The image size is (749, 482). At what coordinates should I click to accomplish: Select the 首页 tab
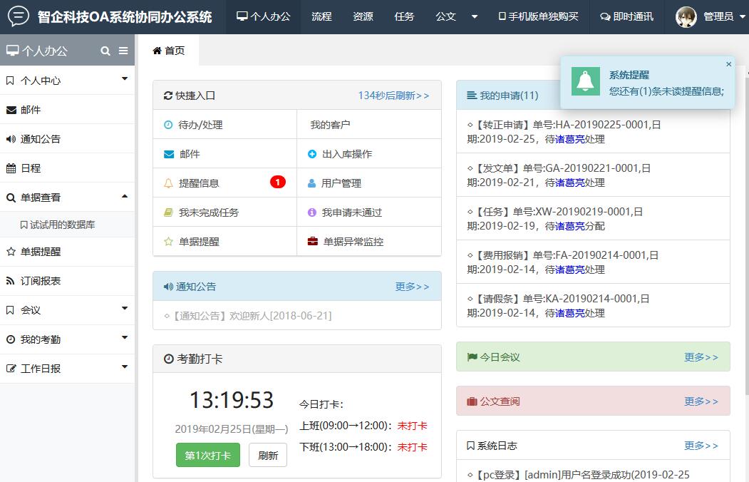pyautogui.click(x=169, y=51)
